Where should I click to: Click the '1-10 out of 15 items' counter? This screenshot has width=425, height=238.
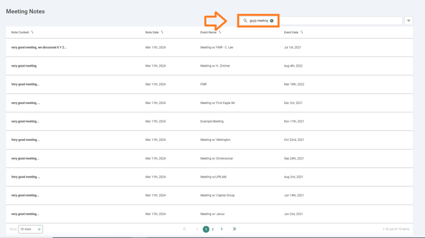click(x=396, y=229)
